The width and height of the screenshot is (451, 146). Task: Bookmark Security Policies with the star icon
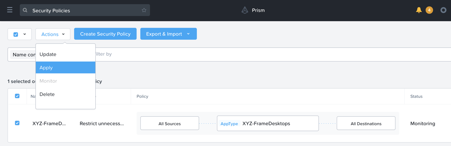144,10
